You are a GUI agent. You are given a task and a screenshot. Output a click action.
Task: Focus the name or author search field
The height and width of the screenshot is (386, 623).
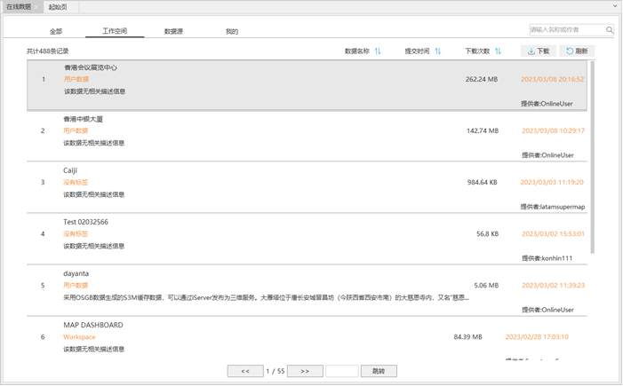click(567, 30)
